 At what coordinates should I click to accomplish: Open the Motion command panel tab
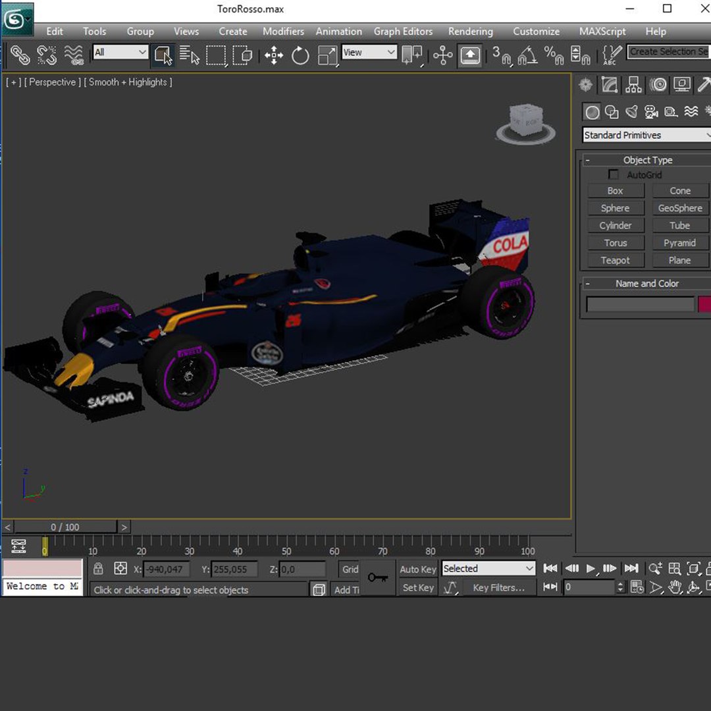(658, 85)
